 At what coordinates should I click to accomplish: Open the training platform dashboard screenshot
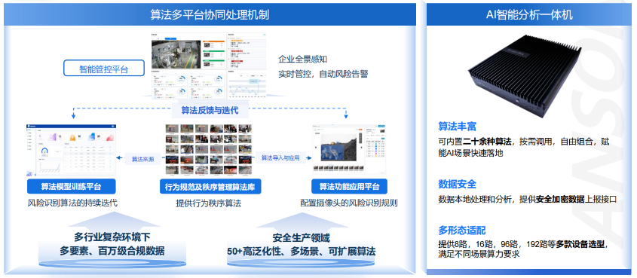[x=71, y=149]
